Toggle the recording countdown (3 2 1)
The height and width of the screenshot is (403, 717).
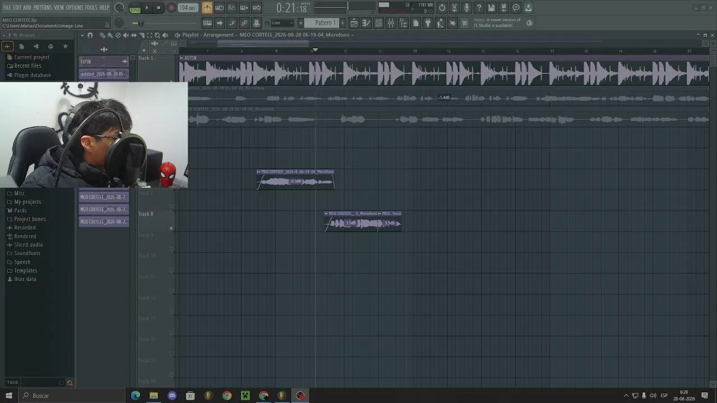click(231, 8)
